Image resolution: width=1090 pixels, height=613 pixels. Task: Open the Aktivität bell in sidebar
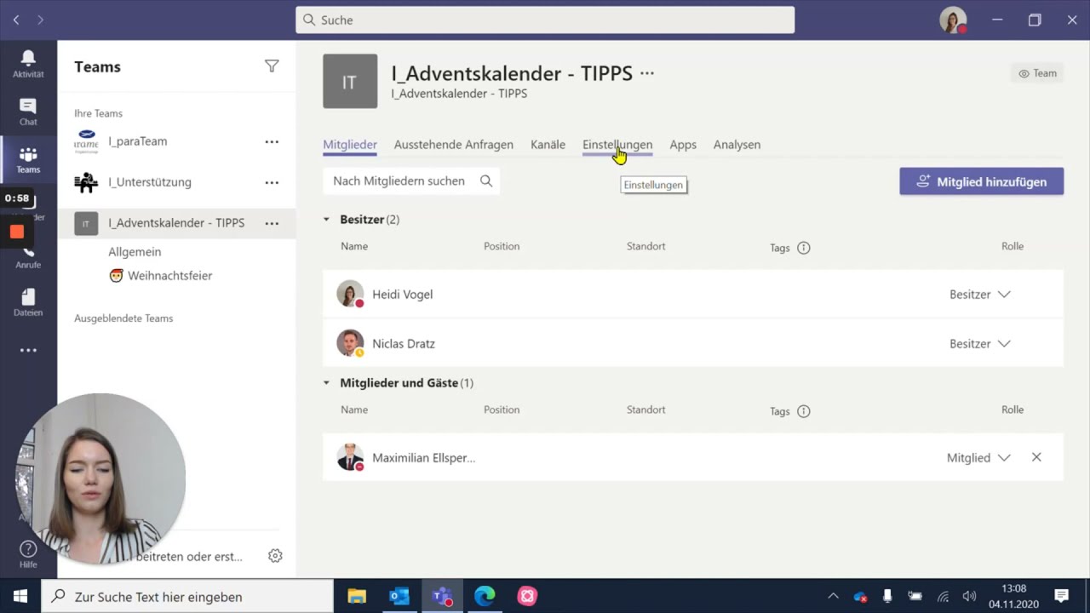point(28,64)
